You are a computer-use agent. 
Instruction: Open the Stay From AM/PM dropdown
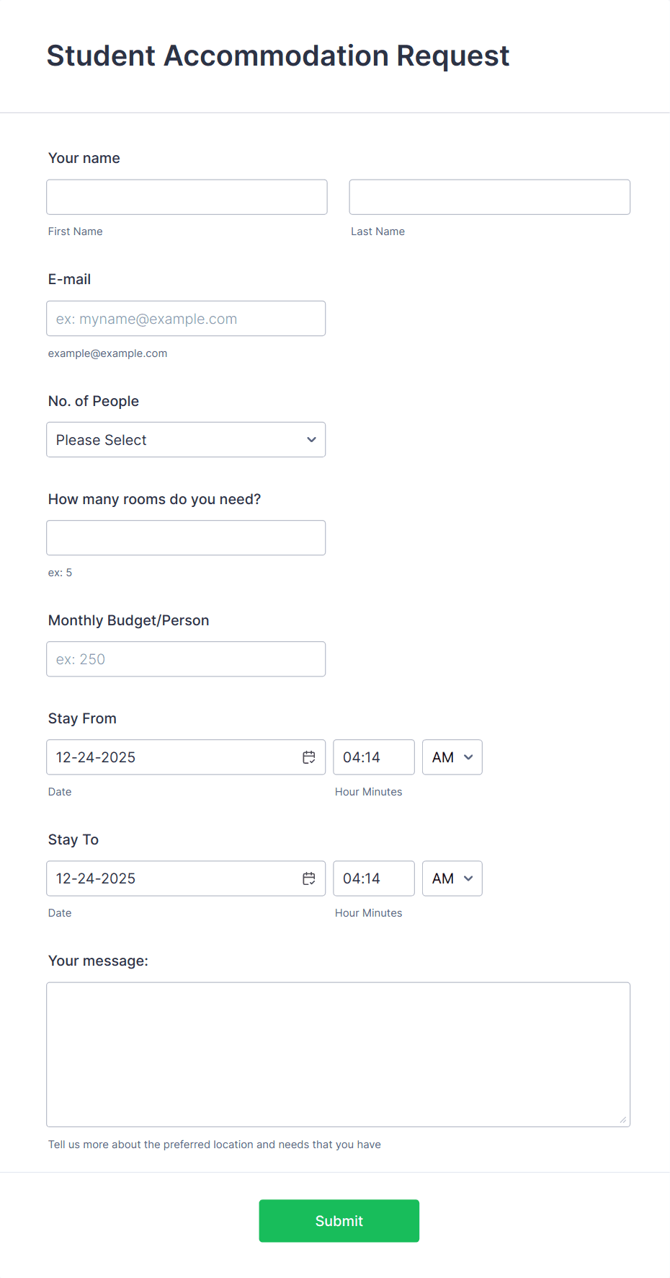click(452, 757)
